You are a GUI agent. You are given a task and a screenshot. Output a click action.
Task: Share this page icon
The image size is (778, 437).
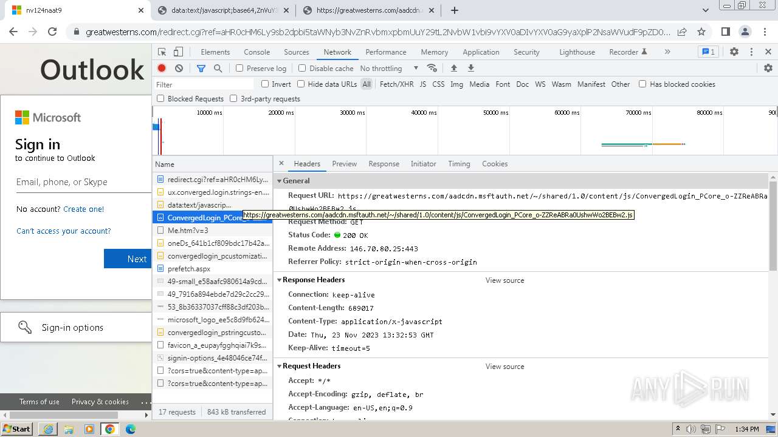682,32
